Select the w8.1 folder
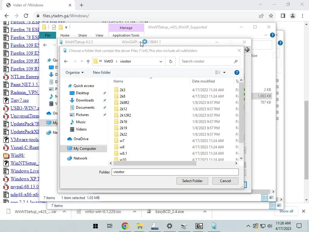The width and height of the screenshot is (309, 232). [x=123, y=153]
